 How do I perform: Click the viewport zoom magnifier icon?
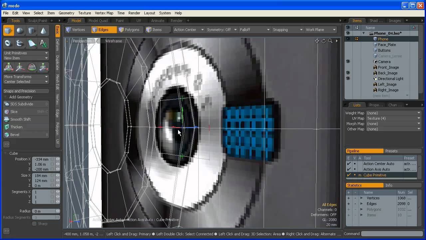[330, 41]
